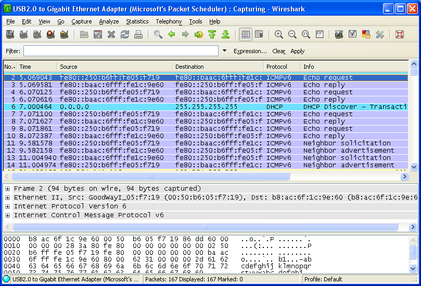Open capture options toolbar icon
Screen dimensions: 421x286
(23, 34)
